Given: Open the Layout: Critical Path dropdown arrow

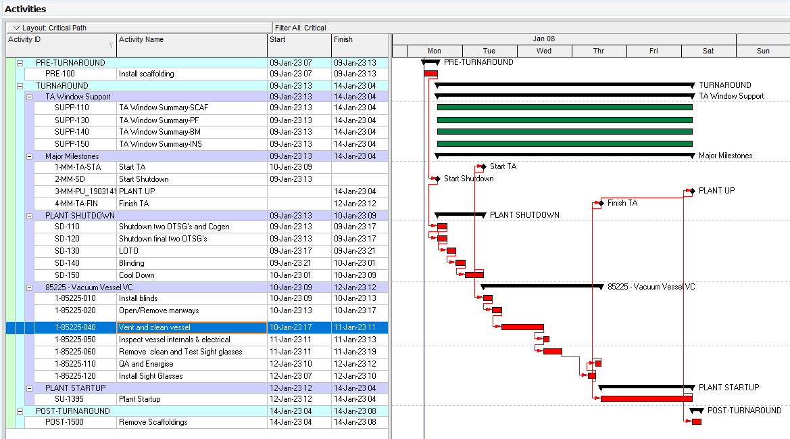Looking at the screenshot, I should click(16, 28).
